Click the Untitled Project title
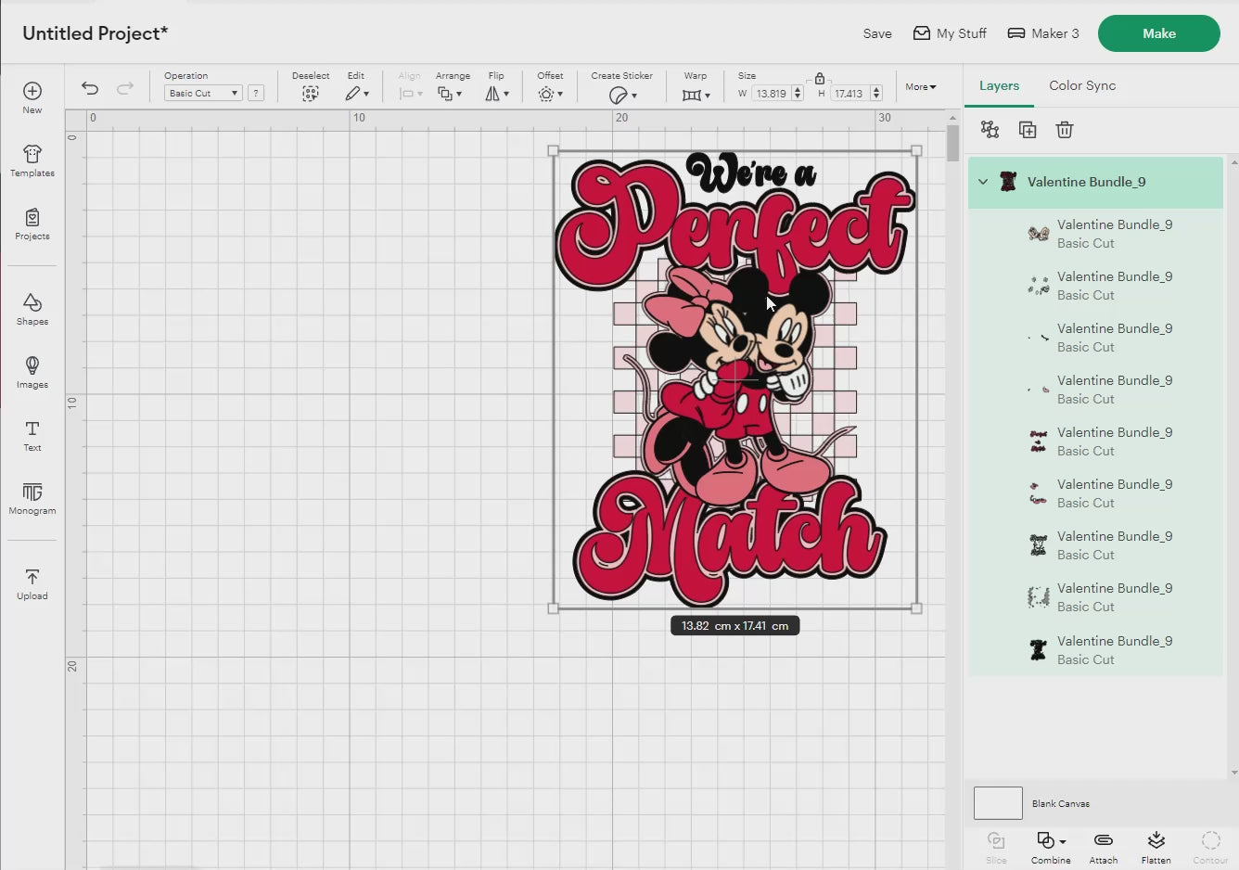Screen dimensions: 1239x870 [96, 33]
